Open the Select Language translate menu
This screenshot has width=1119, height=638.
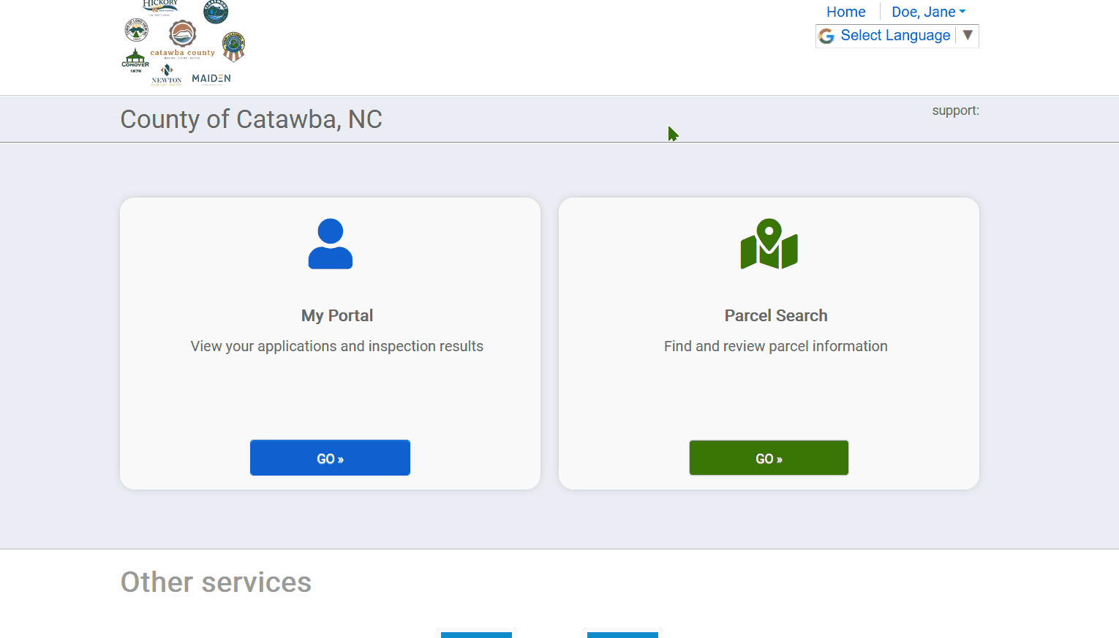[894, 35]
